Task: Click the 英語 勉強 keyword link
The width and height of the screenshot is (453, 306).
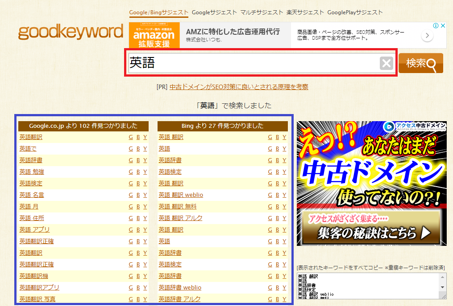Action: 32,172
